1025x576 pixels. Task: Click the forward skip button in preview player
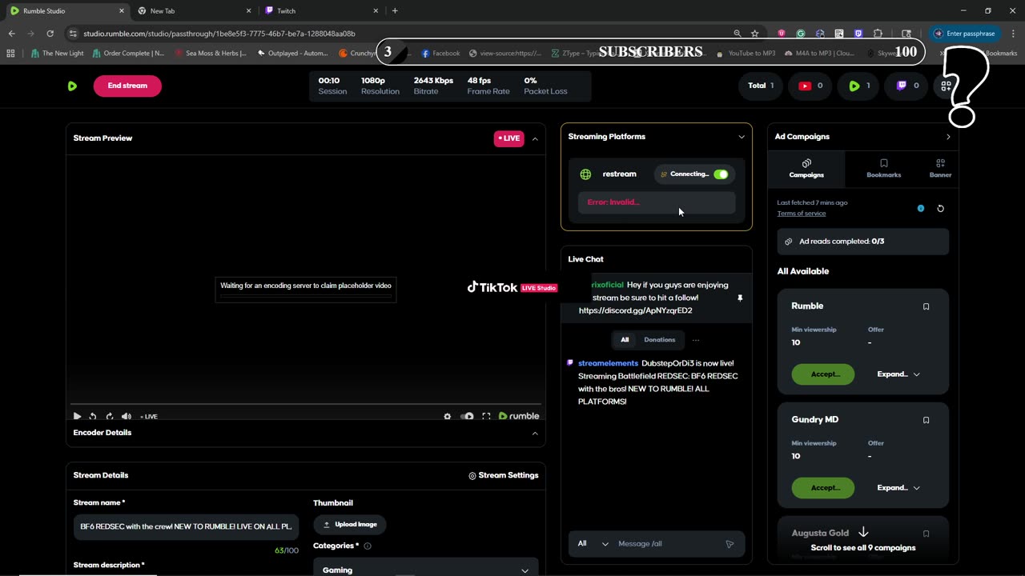tap(110, 416)
